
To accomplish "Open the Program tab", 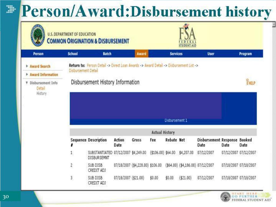I will tap(245, 54).
